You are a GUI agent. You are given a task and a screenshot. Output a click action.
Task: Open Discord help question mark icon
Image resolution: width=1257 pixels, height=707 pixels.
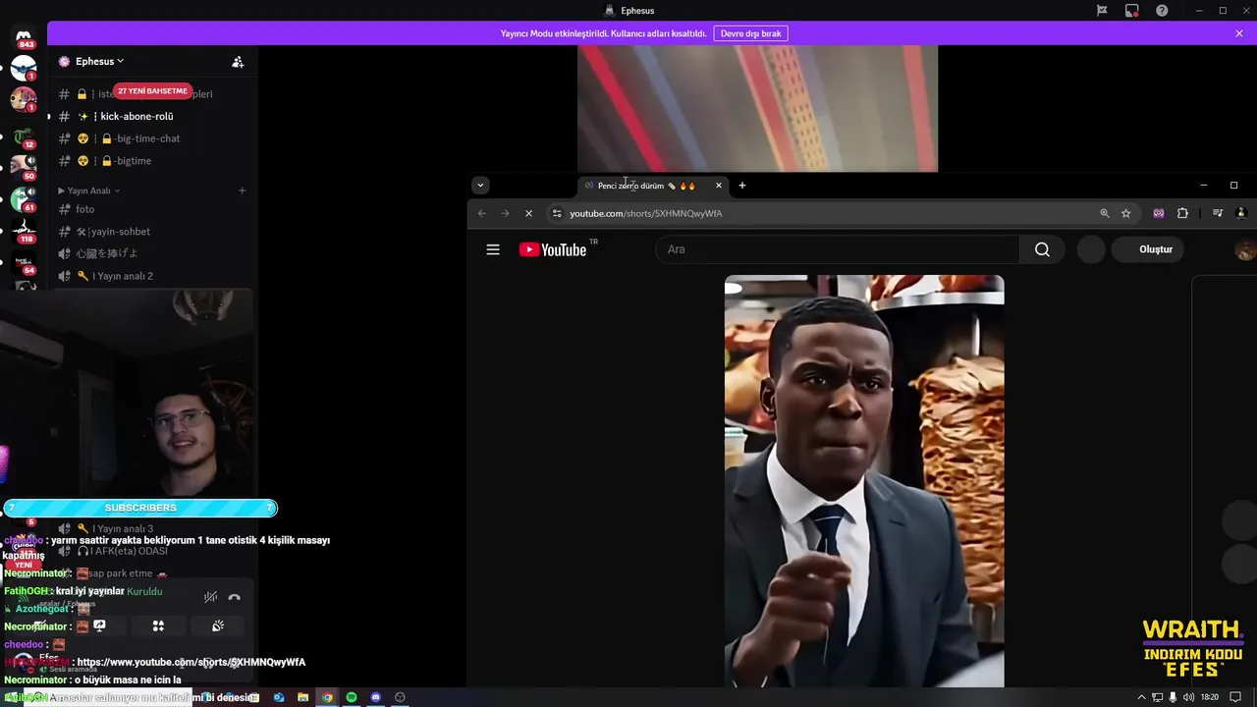tap(1162, 10)
